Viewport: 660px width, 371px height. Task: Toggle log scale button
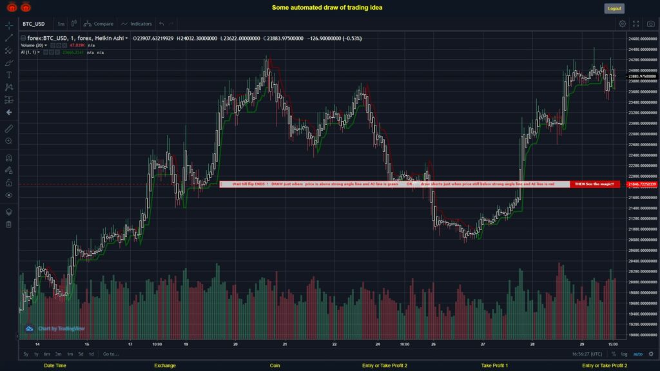click(624, 354)
